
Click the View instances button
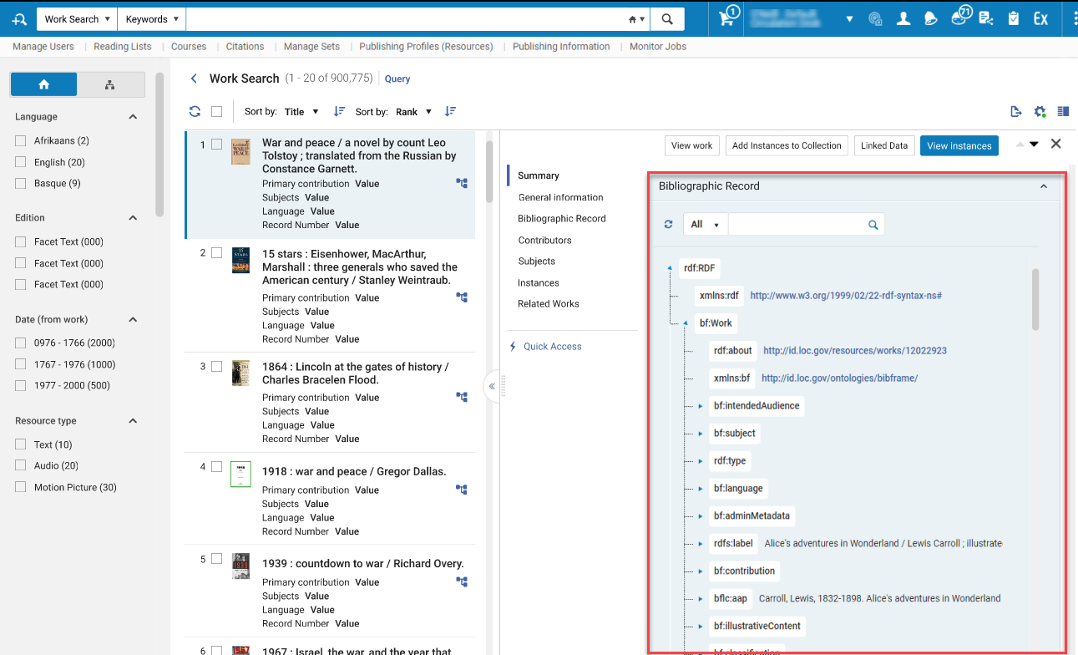(959, 145)
